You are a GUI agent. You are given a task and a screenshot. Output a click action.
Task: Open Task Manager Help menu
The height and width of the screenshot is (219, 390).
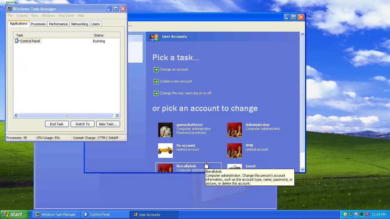point(81,16)
